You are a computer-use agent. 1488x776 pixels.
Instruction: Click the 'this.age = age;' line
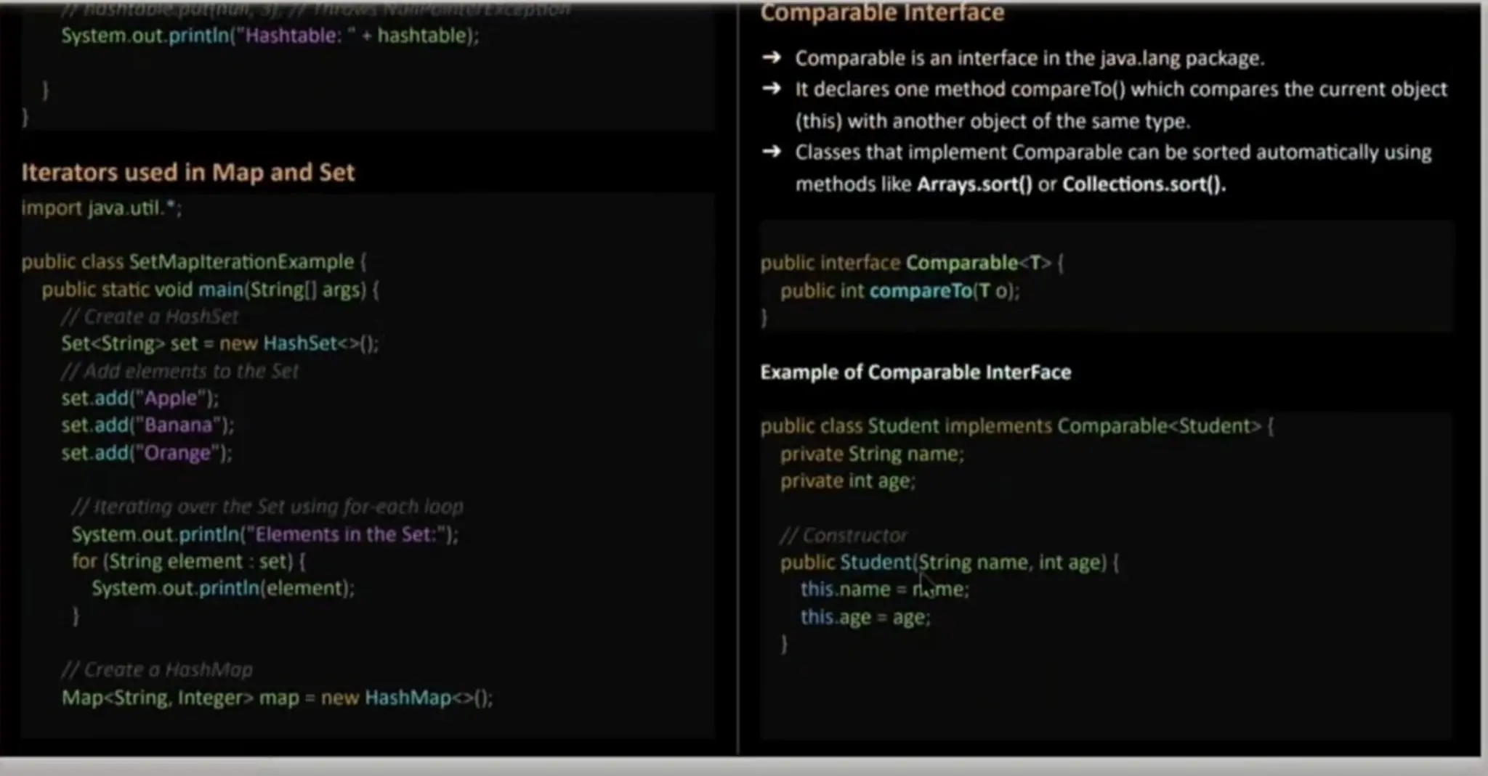coord(865,617)
